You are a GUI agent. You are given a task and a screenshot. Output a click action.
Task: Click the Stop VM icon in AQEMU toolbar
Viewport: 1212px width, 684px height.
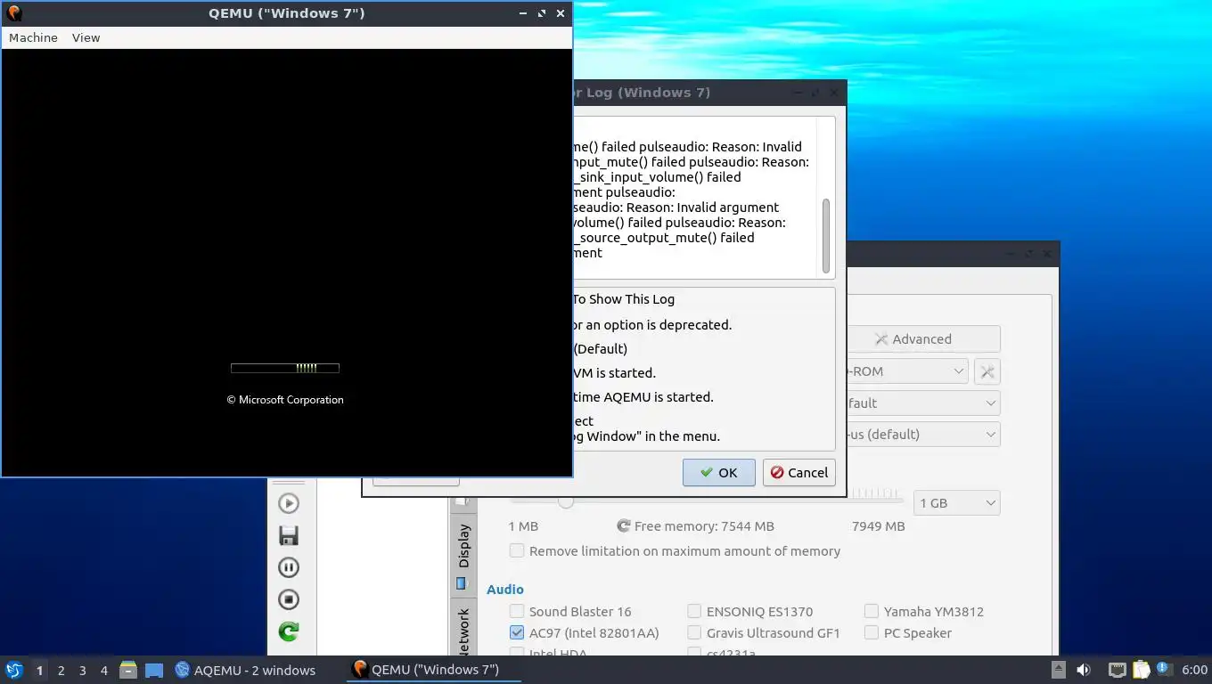tap(289, 599)
